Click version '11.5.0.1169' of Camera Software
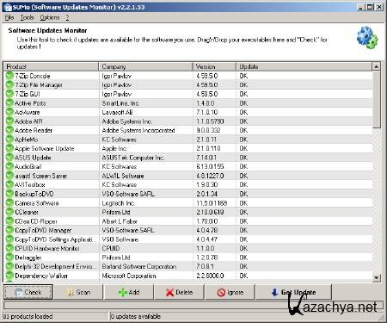This screenshot has height=323, width=387. tap(212, 203)
